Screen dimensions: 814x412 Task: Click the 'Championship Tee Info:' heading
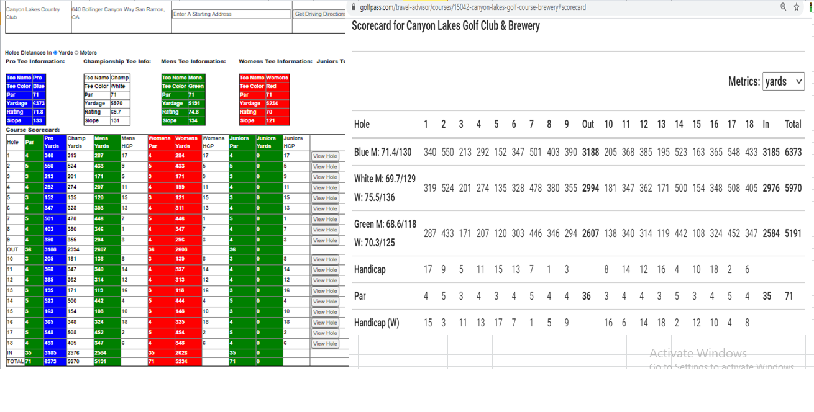pyautogui.click(x=117, y=61)
